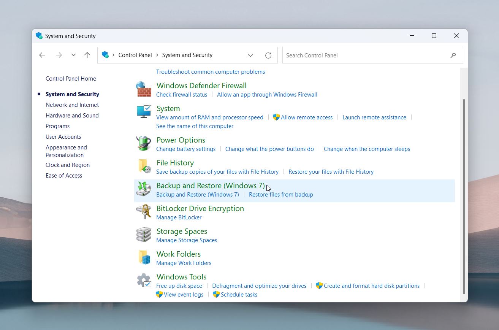Image resolution: width=499 pixels, height=330 pixels.
Task: Click Change battery settings
Action: point(186,149)
